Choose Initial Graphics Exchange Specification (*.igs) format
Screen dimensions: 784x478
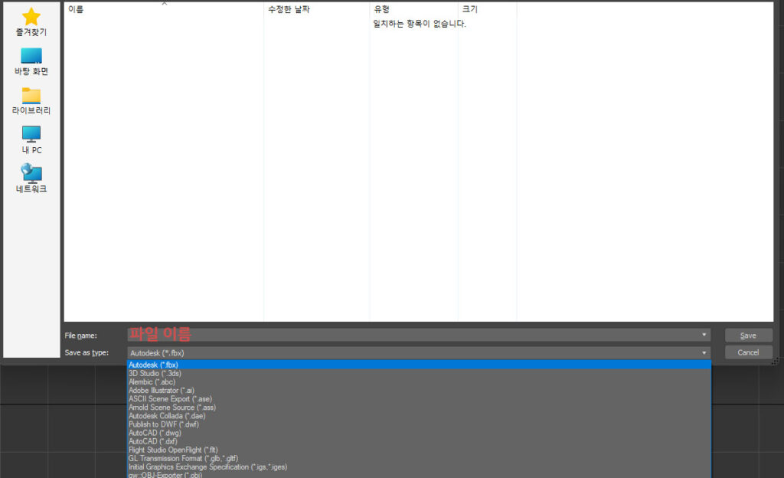coord(419,467)
